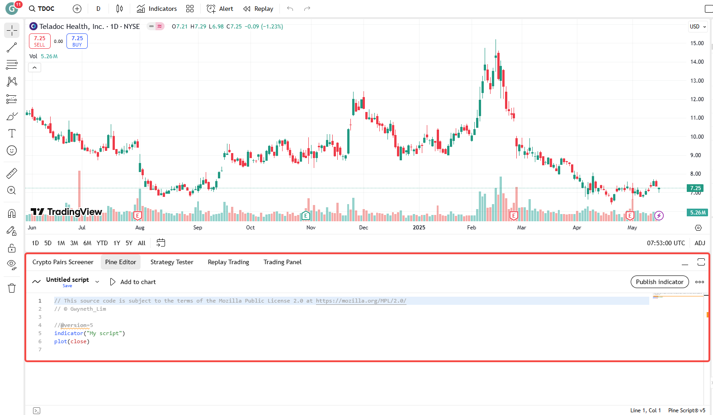This screenshot has height=415, width=713.
Task: Select the trend line drawing tool
Action: [x=12, y=47]
